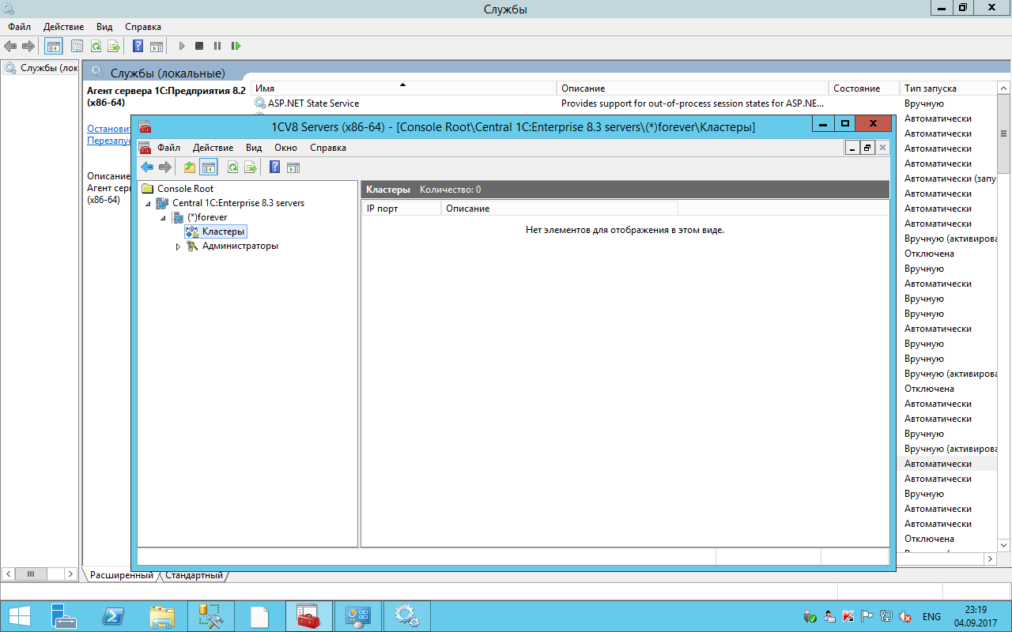The width and height of the screenshot is (1012, 632).
Task: Open Вид menu in Services window
Action: [x=104, y=27]
